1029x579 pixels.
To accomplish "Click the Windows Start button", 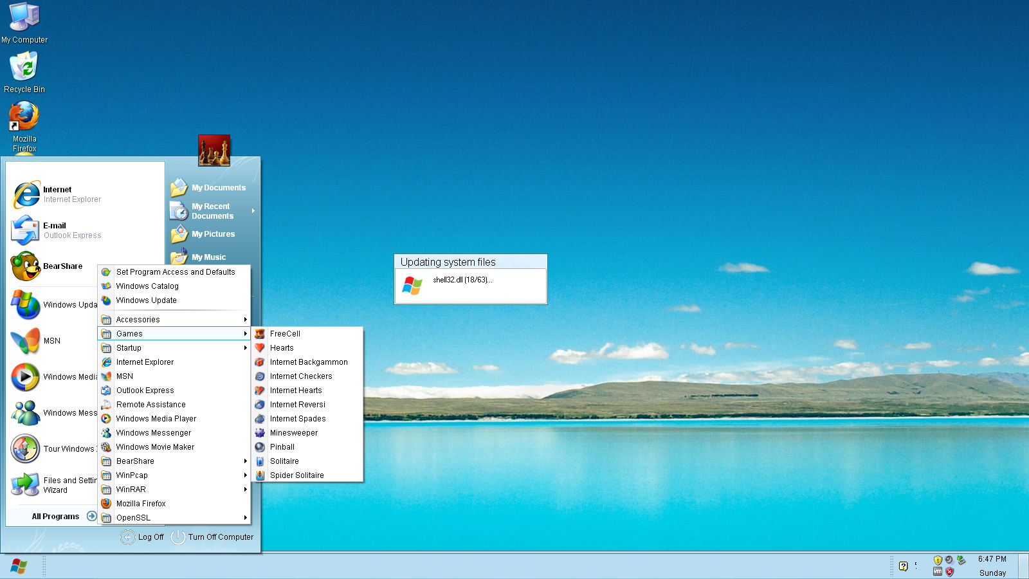I will pos(19,566).
